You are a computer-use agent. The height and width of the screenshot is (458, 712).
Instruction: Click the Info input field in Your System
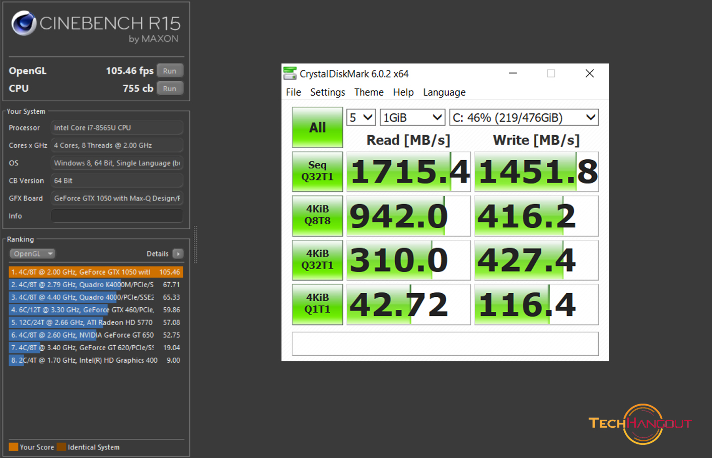[117, 216]
